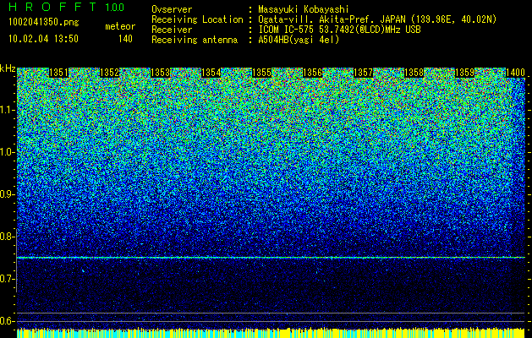Click the meteor count value 140
Screen dimensions: 532x338
(x=125, y=39)
